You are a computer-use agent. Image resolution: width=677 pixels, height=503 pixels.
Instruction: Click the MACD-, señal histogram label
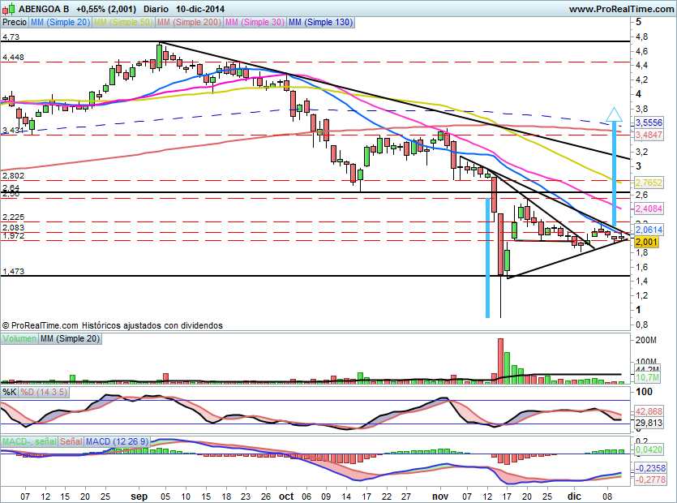[29, 441]
